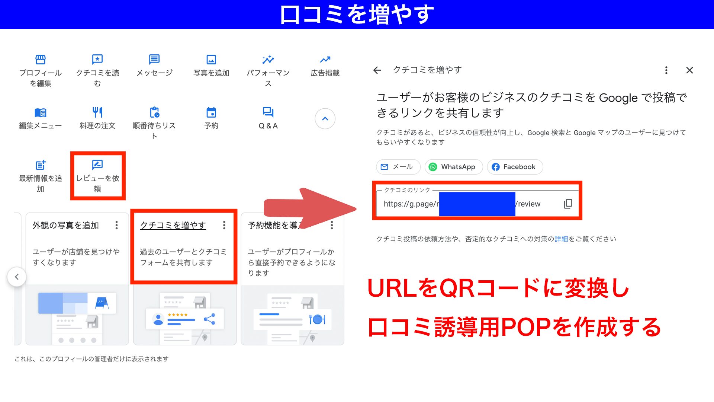The height and width of the screenshot is (402, 714).
Task: Open options menu on 外観の写真を追加 card
Action: coord(117,225)
